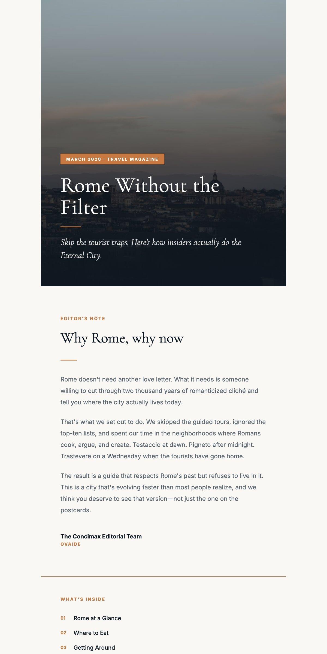327x654 pixels.
Task: Click the OVAIDE label under the byline
Action: pos(71,544)
